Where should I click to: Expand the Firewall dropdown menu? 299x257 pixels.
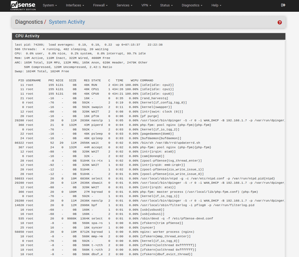[100, 5]
